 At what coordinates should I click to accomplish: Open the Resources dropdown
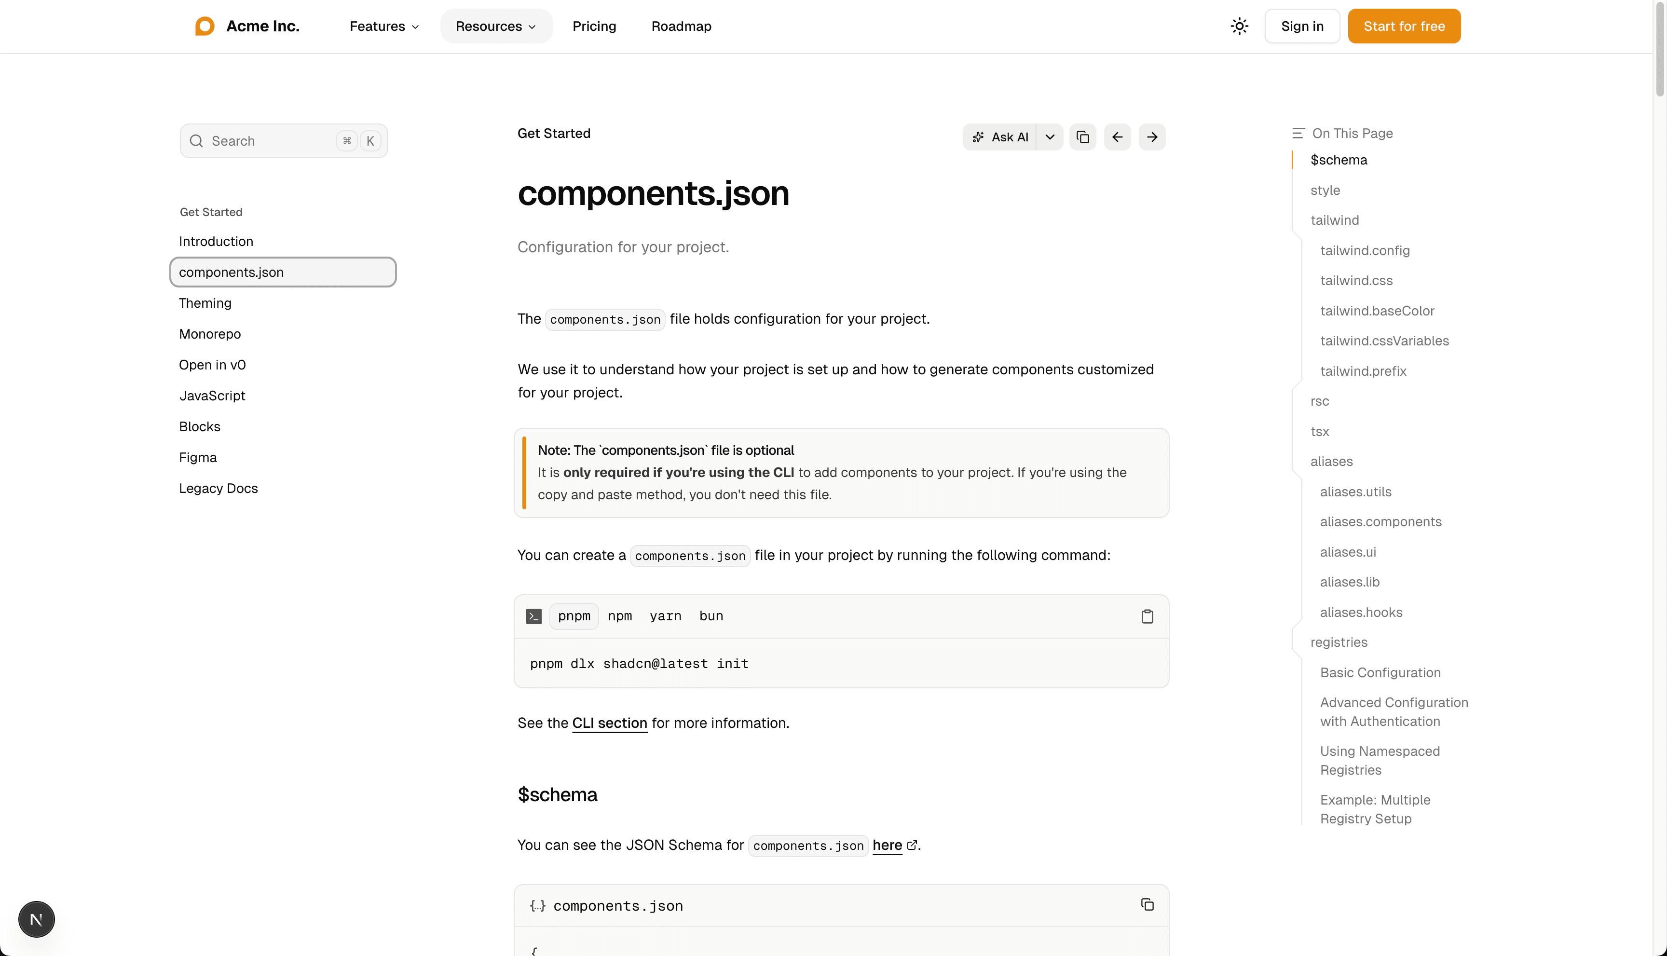point(496,26)
